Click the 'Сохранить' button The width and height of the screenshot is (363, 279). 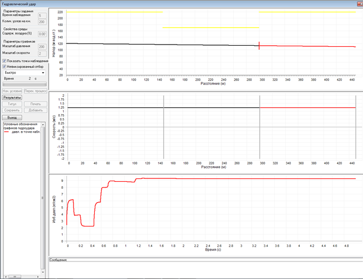[12, 110]
